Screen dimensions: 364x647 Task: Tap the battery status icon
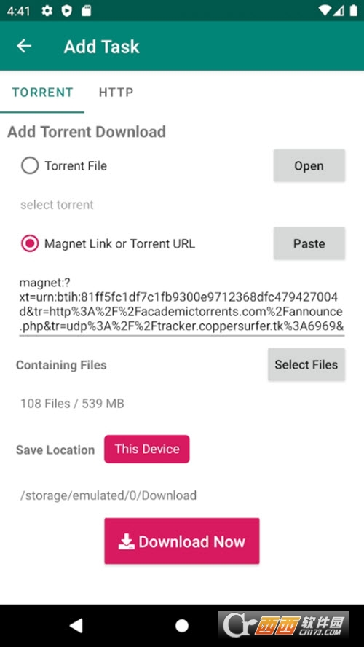coord(353,11)
